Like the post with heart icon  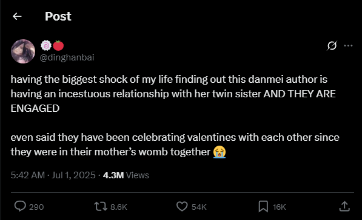coord(182,207)
